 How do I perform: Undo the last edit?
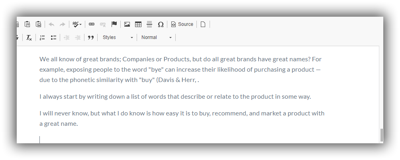click(x=51, y=24)
